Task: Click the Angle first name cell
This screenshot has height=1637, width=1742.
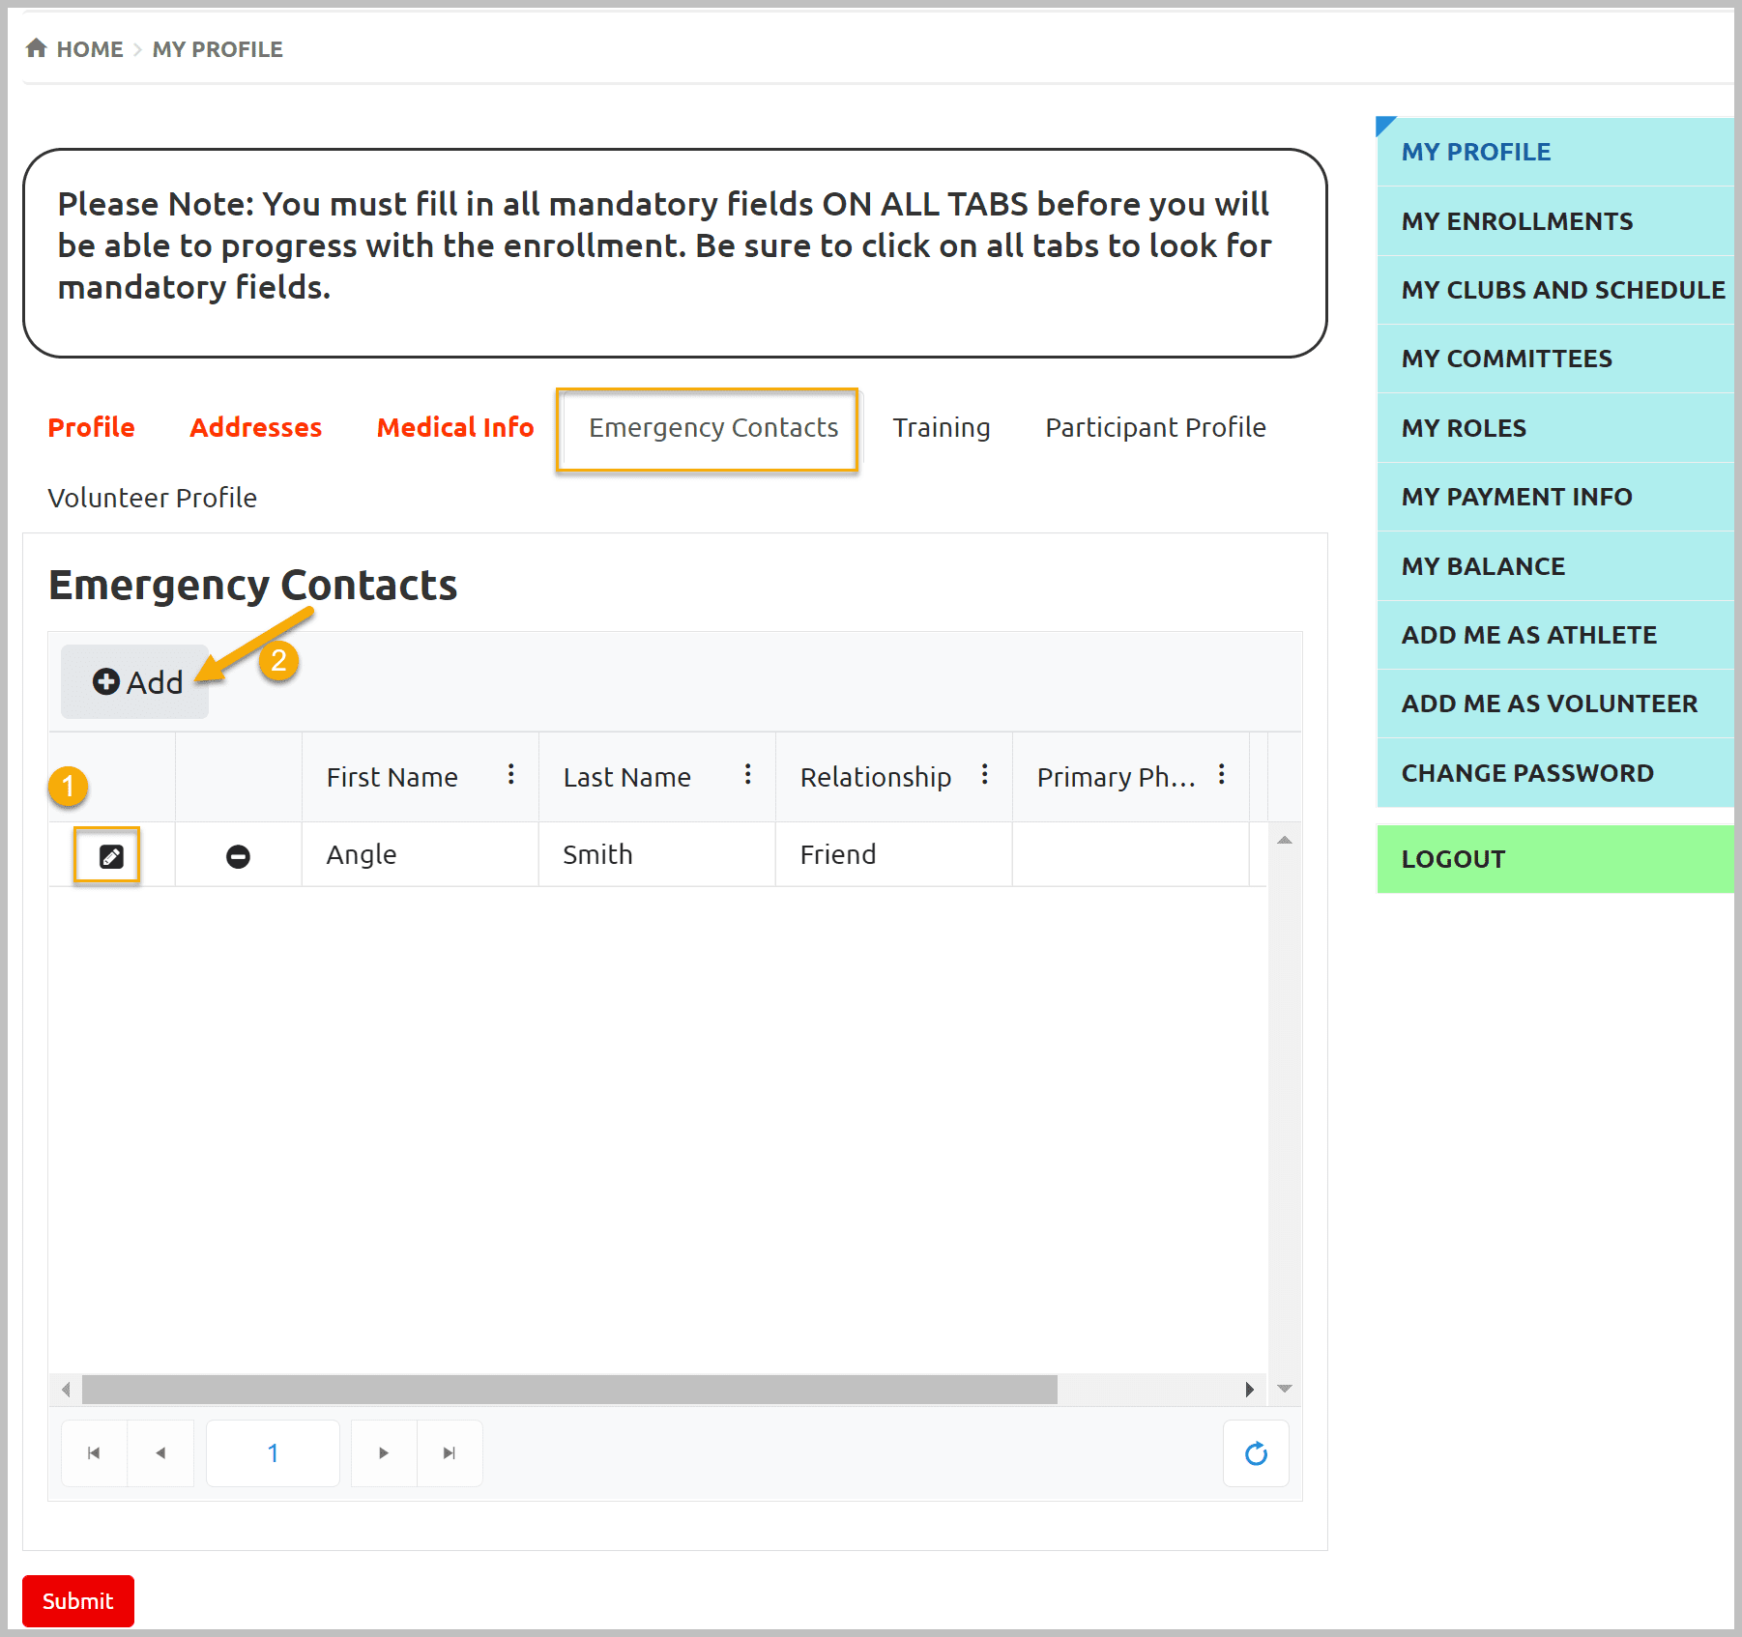Action: [x=420, y=854]
